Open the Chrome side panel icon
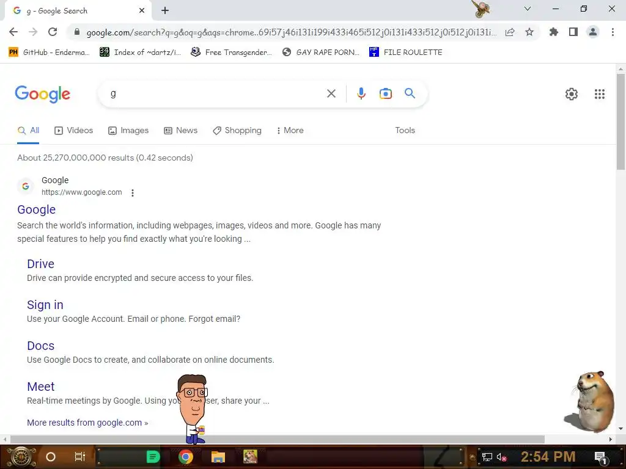Viewport: 626px width, 469px height. point(573,32)
